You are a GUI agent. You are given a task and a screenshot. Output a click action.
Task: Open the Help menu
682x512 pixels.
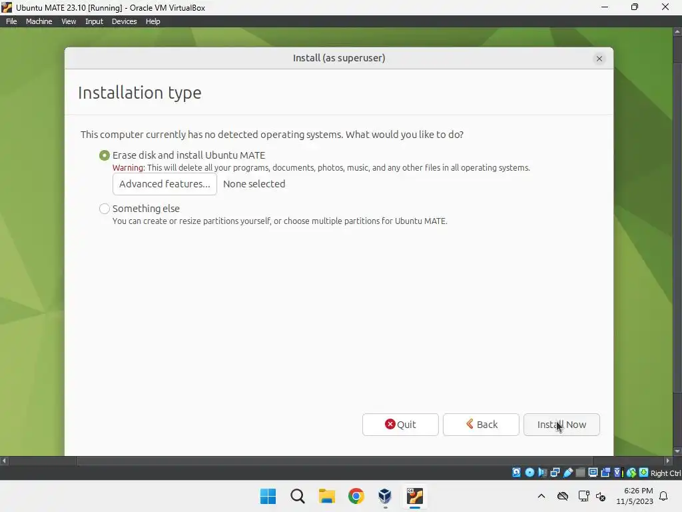click(153, 21)
